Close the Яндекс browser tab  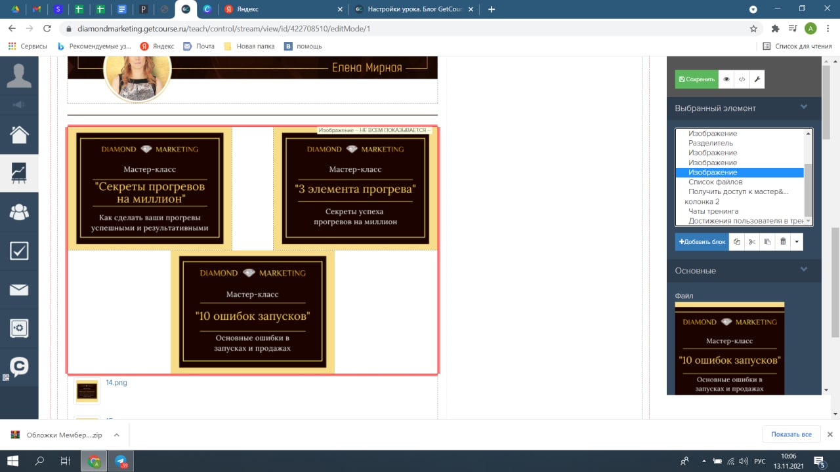point(339,9)
